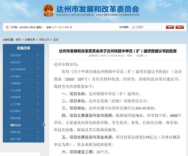The image size is (188, 156).
Task: Click the 五、项目估算投资与资金来源 heading
Action: tap(88, 137)
